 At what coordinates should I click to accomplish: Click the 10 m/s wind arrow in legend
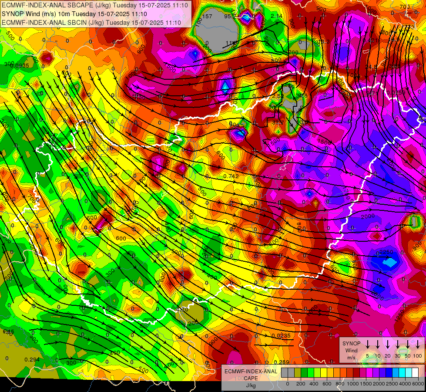coord(378,344)
